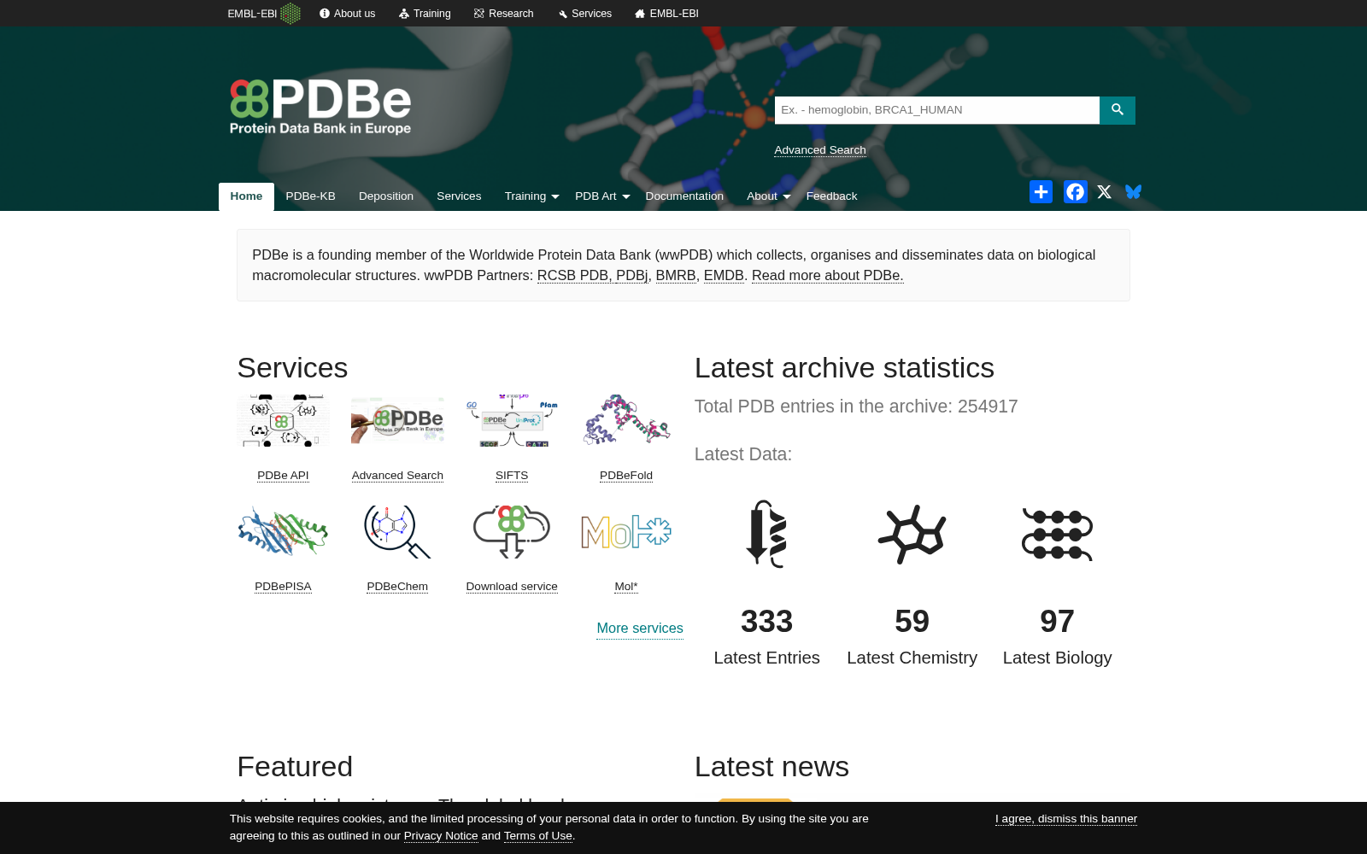Click the Latest Biology label
Screen dimensions: 1367x854
[x=1057, y=658]
